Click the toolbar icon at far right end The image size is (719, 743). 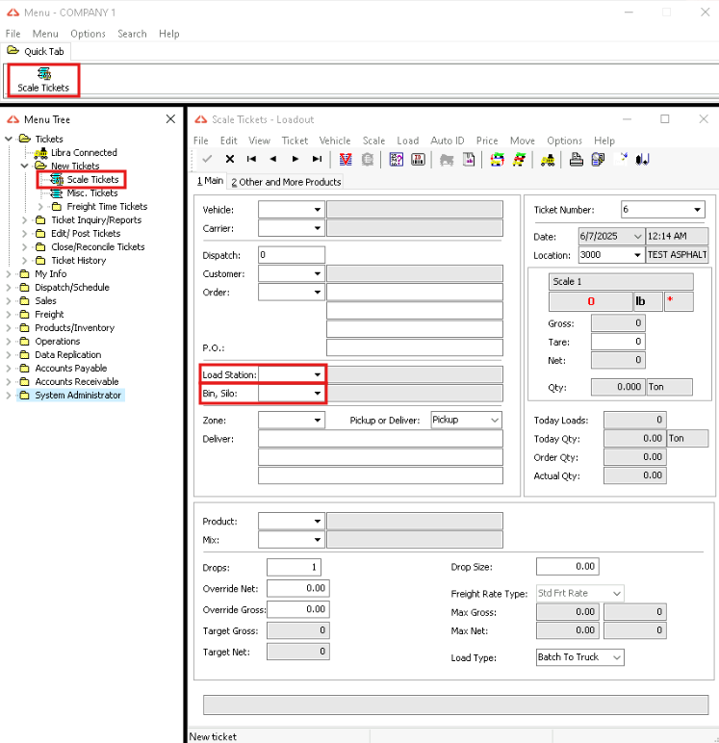[x=642, y=159]
